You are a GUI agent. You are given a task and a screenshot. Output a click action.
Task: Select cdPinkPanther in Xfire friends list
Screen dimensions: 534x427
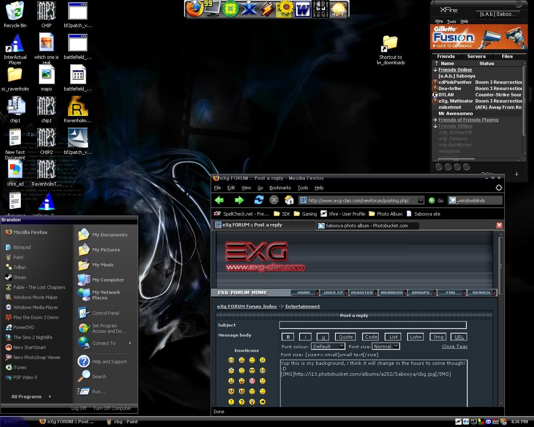coord(455,82)
